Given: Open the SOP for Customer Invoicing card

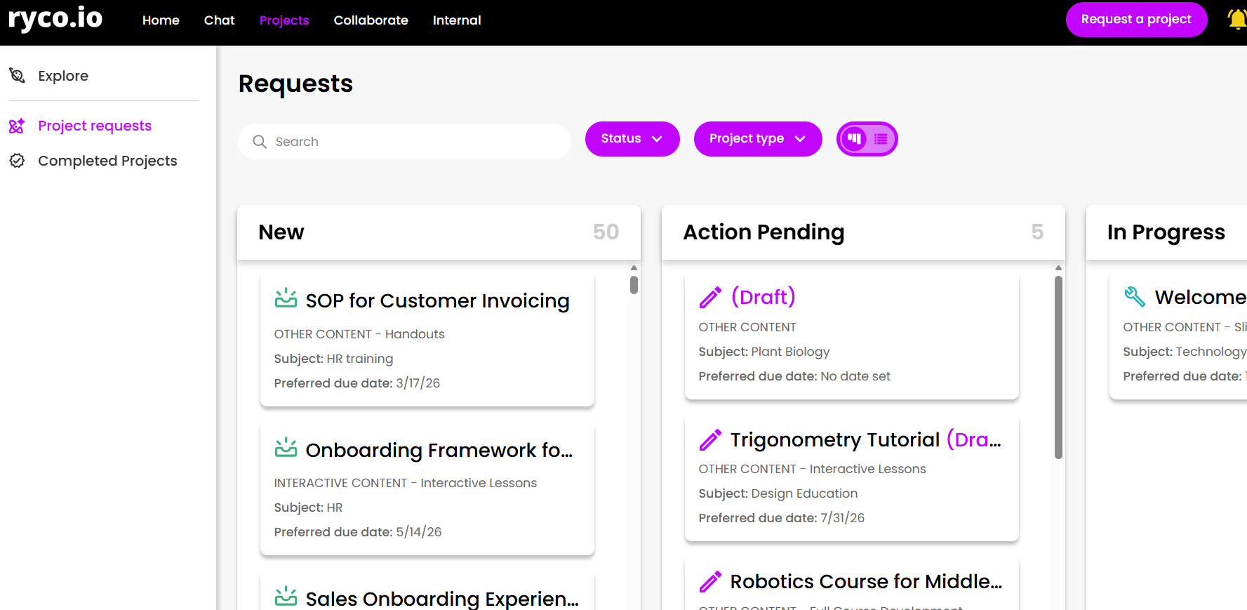Looking at the screenshot, I should 427,340.
